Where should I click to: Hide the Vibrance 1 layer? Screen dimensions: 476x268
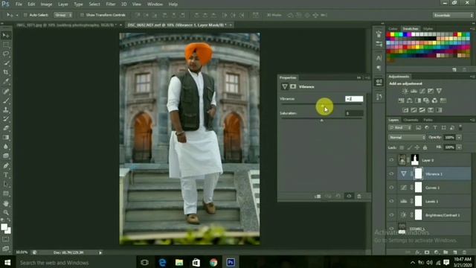pos(391,173)
